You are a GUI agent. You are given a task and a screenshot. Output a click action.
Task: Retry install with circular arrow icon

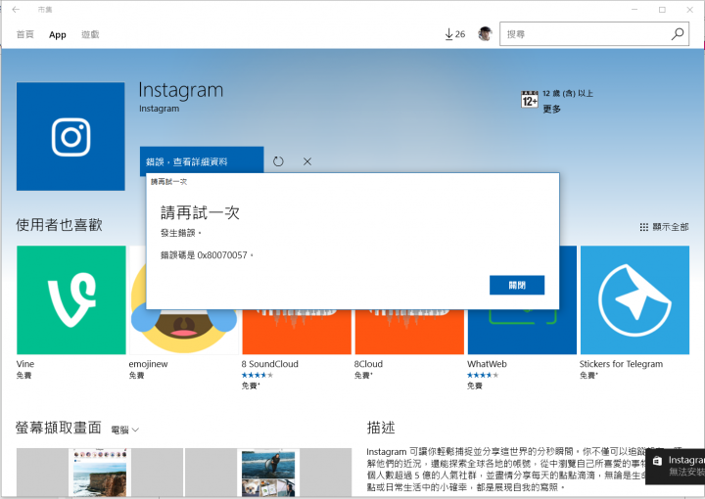tap(278, 161)
